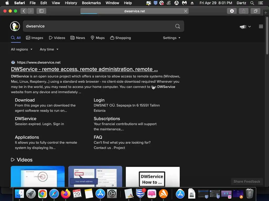This screenshot has height=201, width=269.
Task: Show the Safari sidebar
Action: pos(41,11)
